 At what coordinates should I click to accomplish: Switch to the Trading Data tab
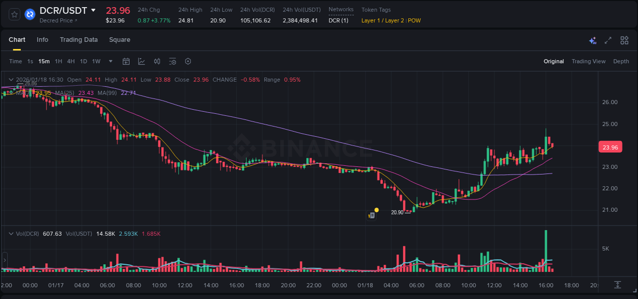79,40
